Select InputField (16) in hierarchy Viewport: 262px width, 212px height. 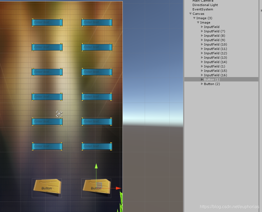(215, 75)
